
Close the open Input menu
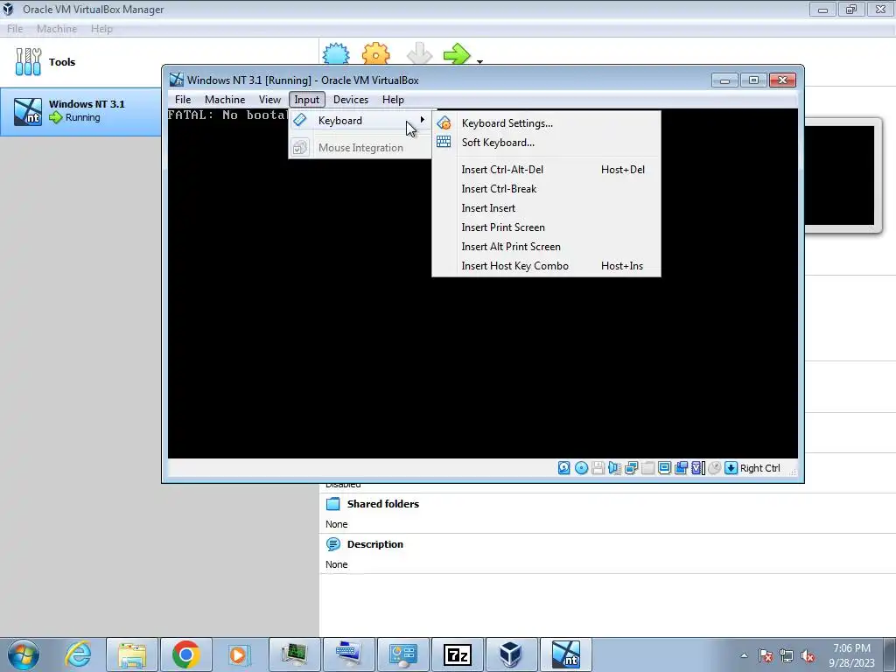coord(307,100)
